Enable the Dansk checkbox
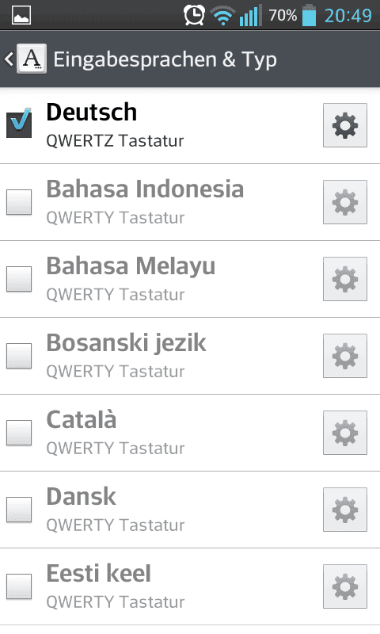 click(x=19, y=509)
